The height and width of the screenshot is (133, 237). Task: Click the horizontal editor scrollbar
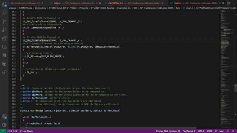[x=108, y=128]
